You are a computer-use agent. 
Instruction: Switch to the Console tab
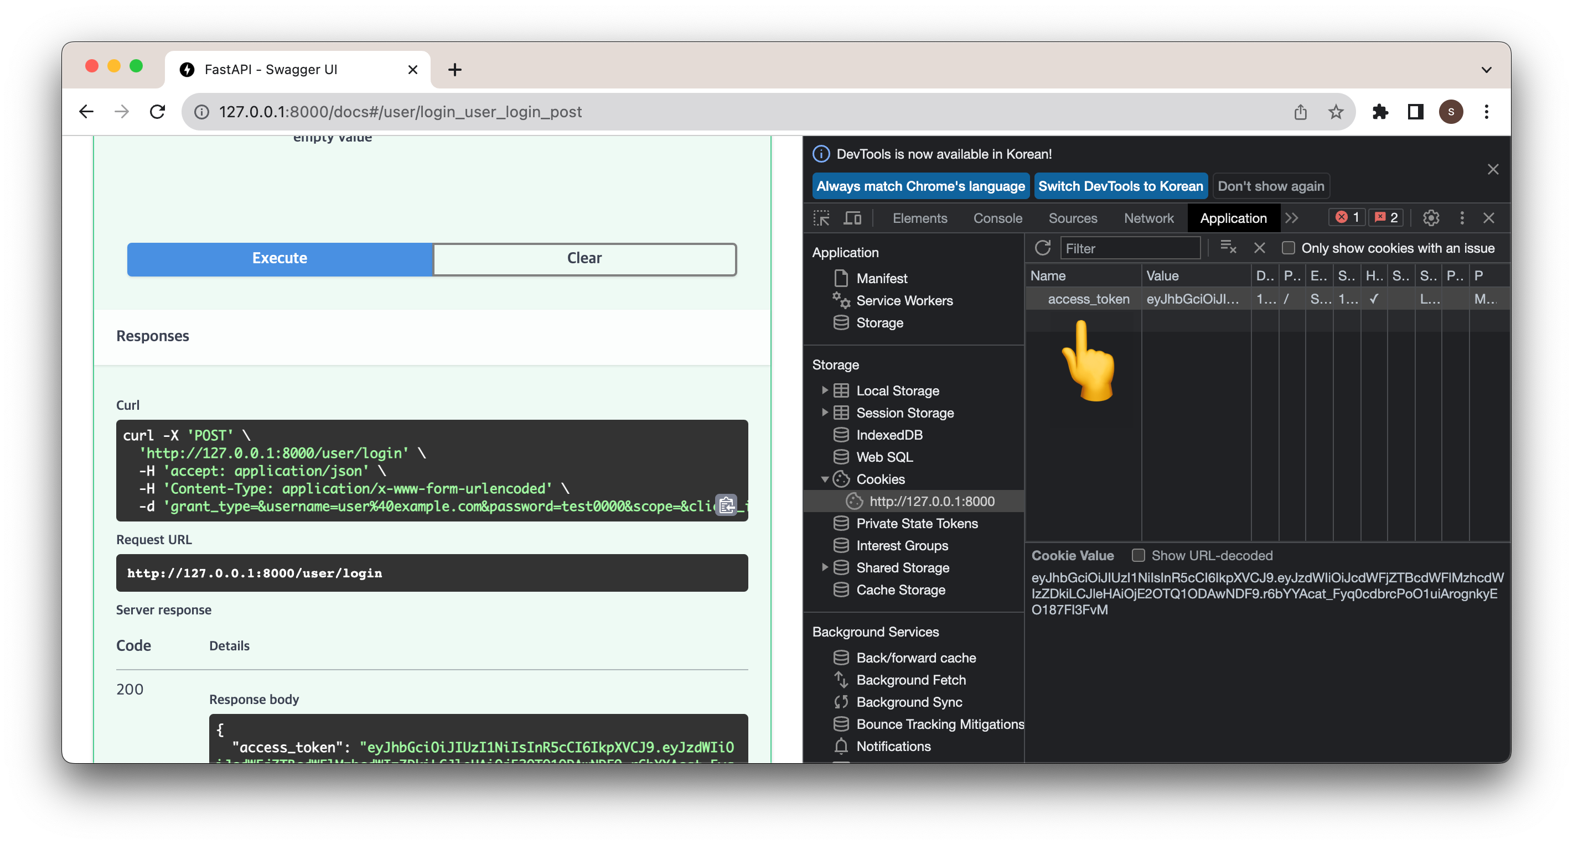click(x=997, y=218)
